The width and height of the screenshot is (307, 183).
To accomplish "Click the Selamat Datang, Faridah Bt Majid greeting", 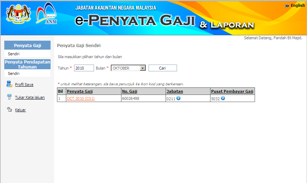I will [273, 38].
